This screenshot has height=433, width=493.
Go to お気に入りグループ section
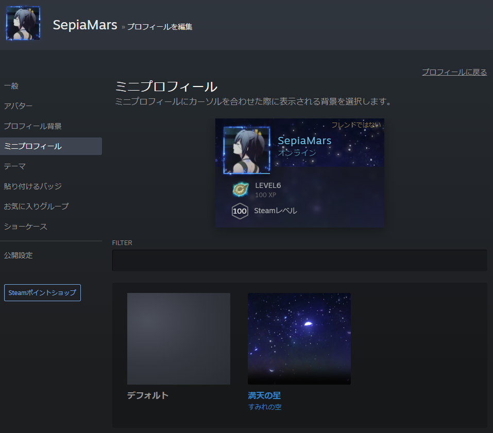pos(36,206)
